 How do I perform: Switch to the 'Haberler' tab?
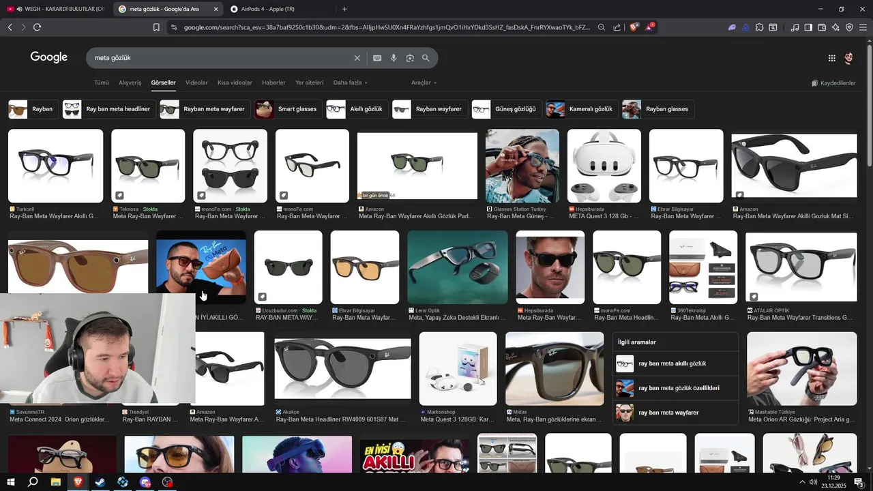(273, 83)
